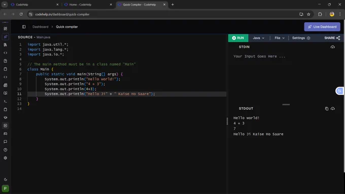
Task: Copy the STDOUT output with the copy icon
Action: pyautogui.click(x=327, y=108)
